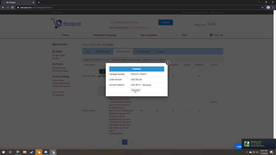Open My QC Pictures link

[x=58, y=92]
